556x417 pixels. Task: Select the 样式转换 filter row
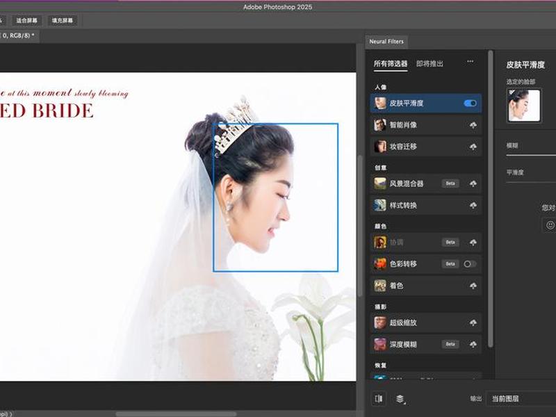(425, 205)
